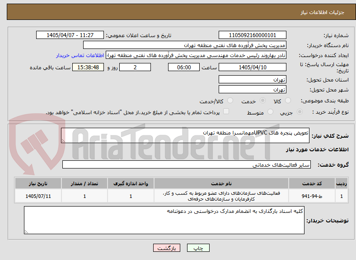Select the کالا radio button

point(288,101)
